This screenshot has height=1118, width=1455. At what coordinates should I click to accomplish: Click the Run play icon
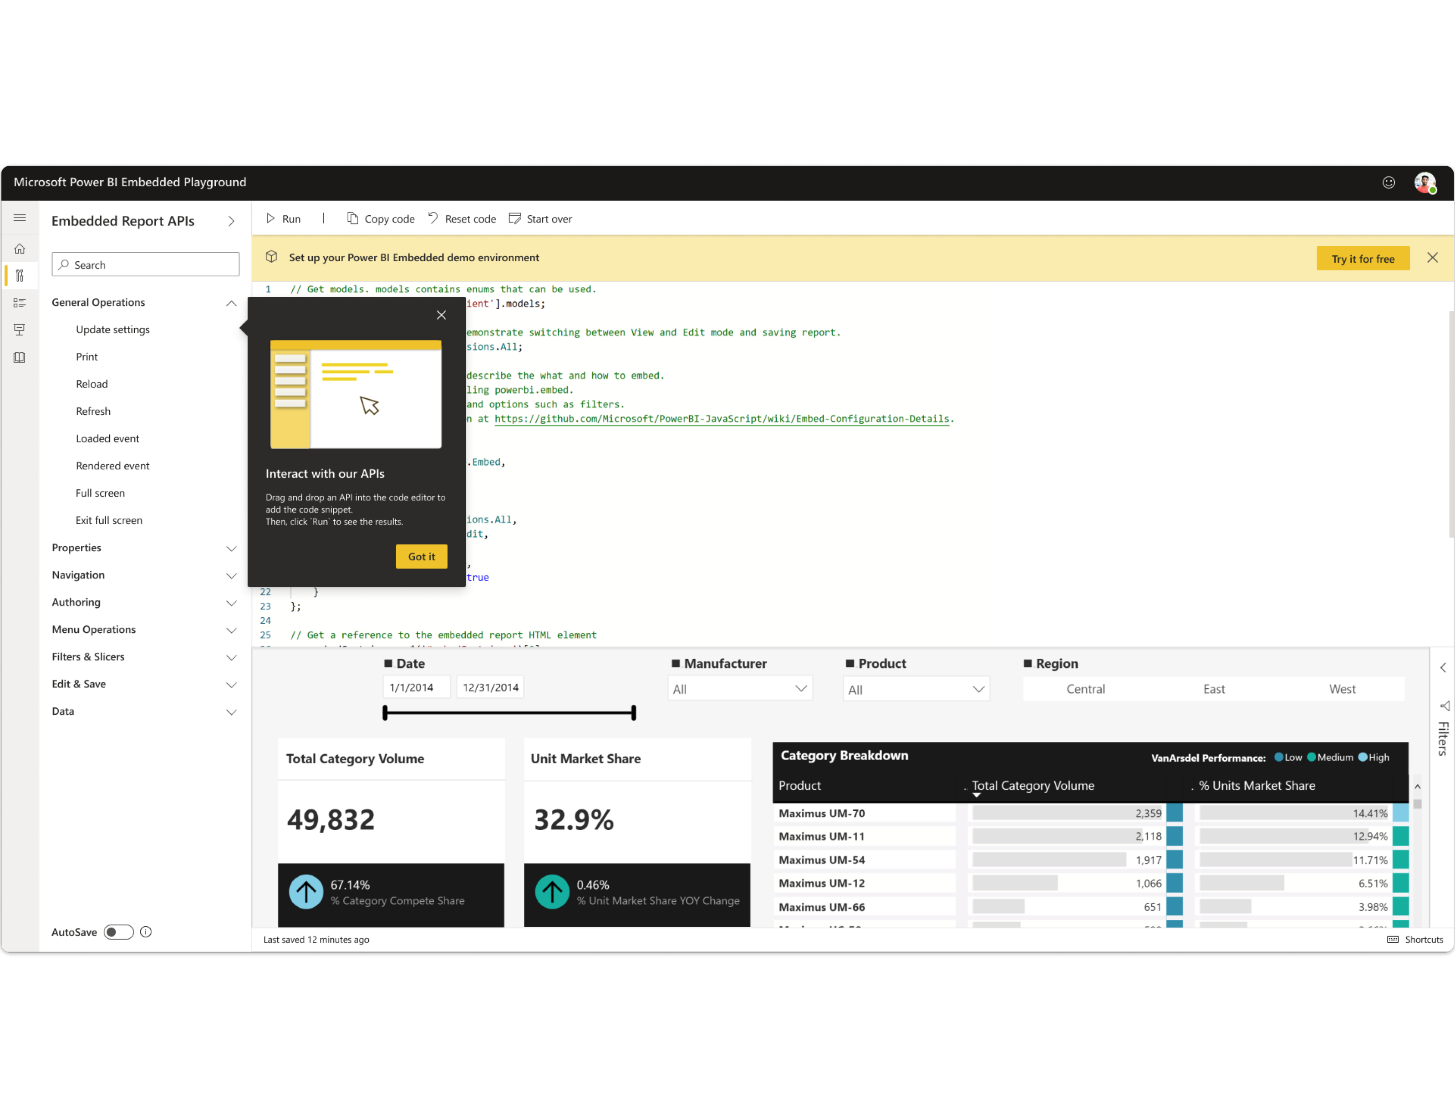(x=270, y=219)
